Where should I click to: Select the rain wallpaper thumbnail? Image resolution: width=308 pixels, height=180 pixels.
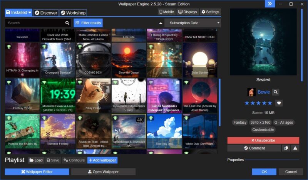(164, 60)
